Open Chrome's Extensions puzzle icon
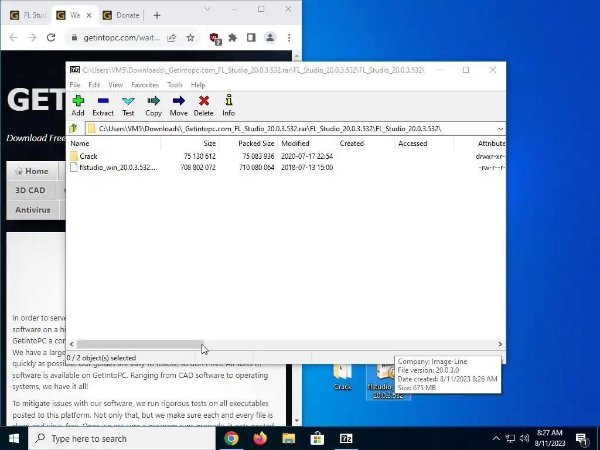Viewport: 600px width, 450px height. click(x=233, y=37)
